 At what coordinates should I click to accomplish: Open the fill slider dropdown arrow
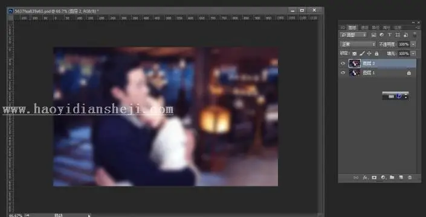pyautogui.click(x=413, y=54)
